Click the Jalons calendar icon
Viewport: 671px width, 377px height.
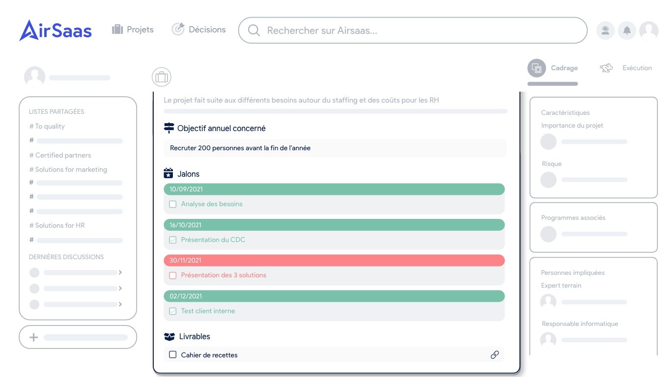pos(168,173)
